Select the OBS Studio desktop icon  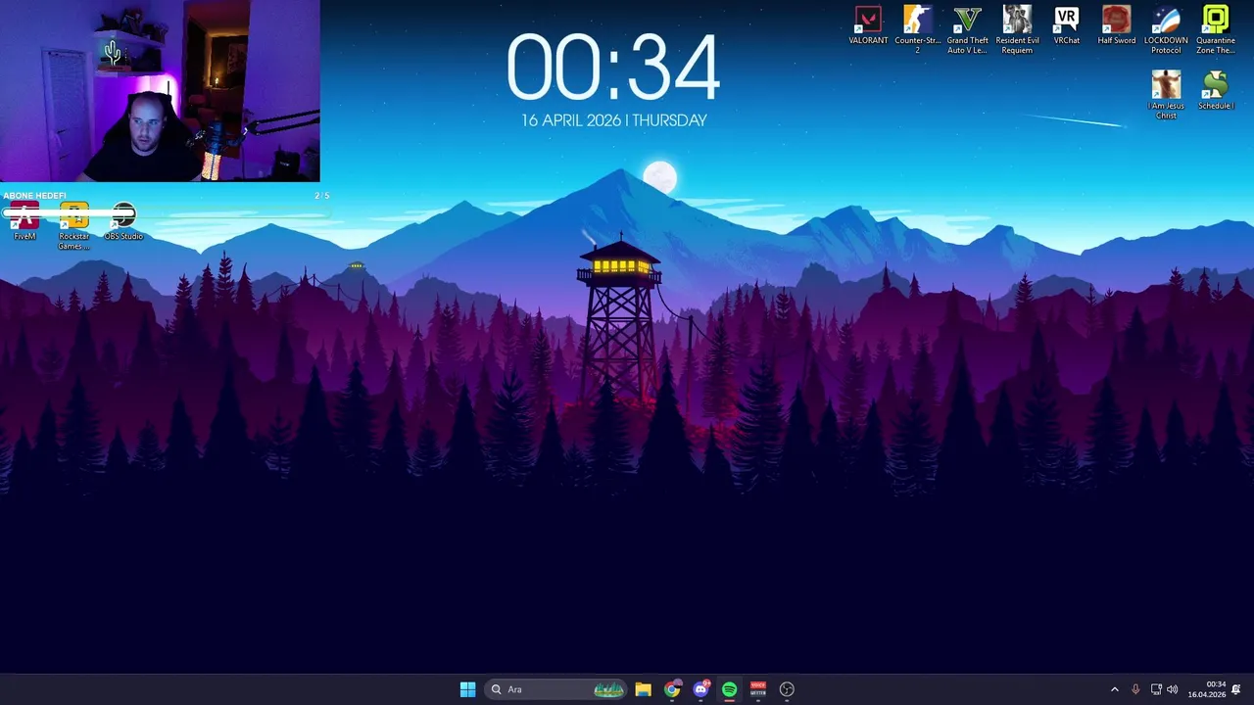coord(123,222)
